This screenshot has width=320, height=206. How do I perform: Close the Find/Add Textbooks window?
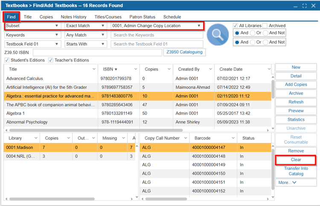(x=314, y=6)
